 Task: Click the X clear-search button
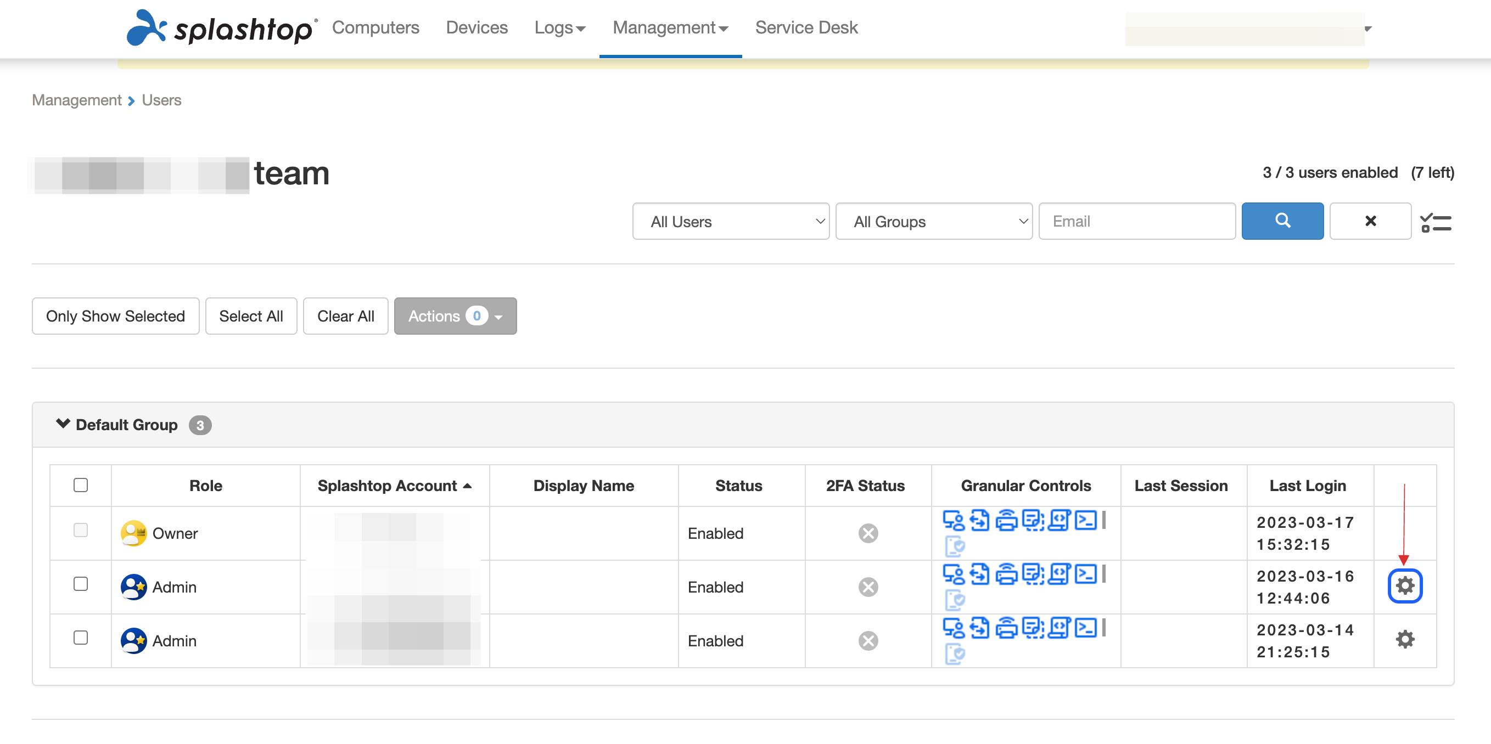pyautogui.click(x=1370, y=221)
